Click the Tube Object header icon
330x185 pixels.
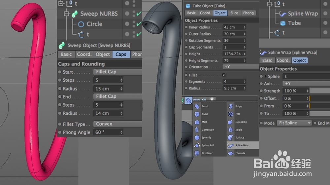click(188, 6)
